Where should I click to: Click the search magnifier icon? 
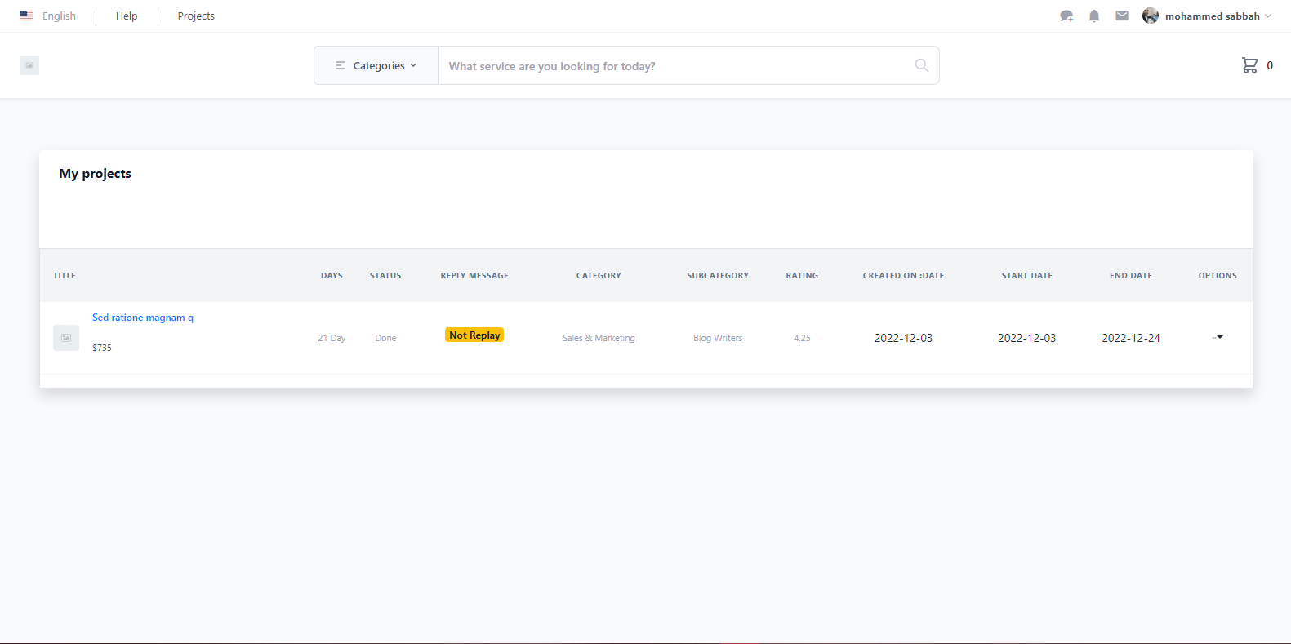[921, 65]
